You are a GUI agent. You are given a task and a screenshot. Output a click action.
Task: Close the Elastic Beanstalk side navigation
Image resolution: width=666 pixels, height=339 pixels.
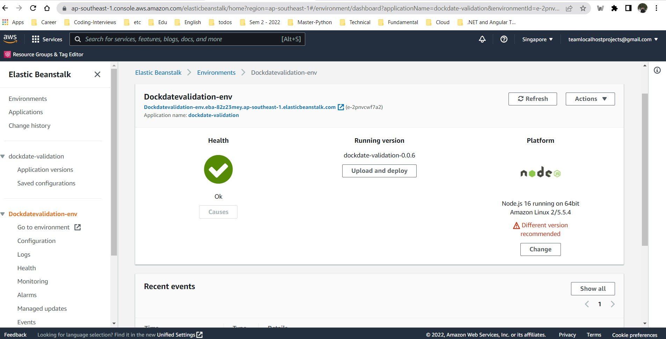pyautogui.click(x=97, y=74)
